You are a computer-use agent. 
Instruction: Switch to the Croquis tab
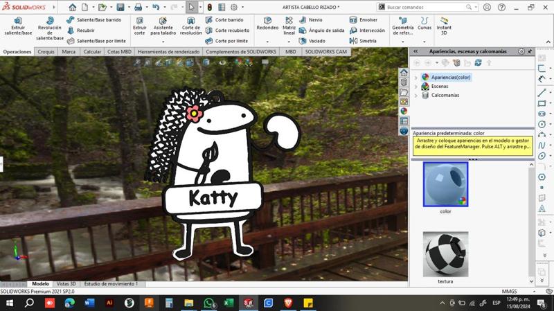pos(46,52)
